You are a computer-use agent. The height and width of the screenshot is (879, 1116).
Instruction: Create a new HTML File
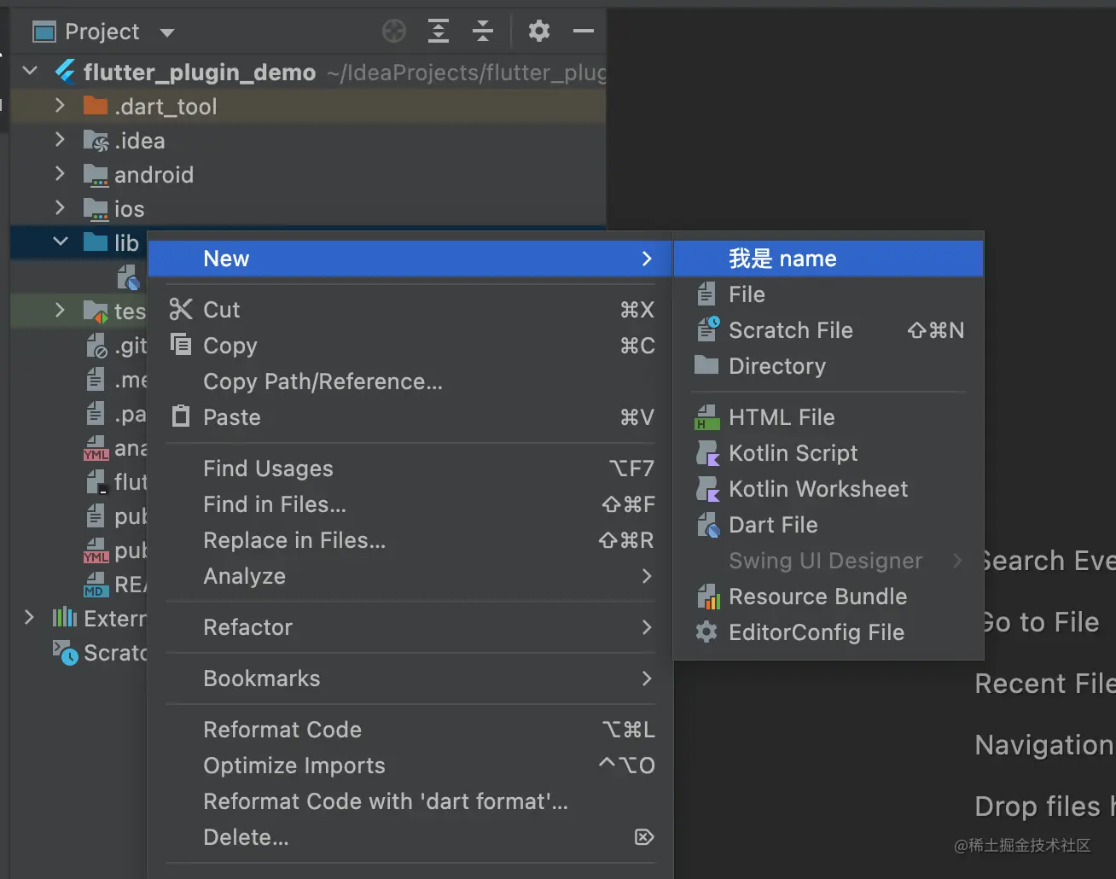[x=781, y=417]
